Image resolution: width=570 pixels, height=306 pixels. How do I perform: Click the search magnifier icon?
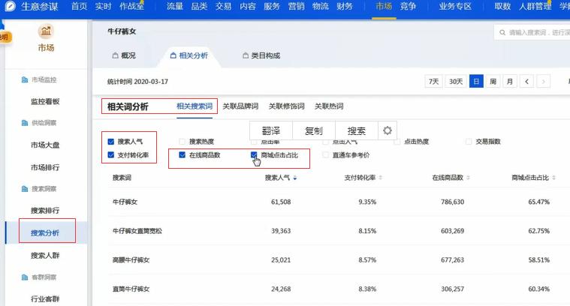point(502,33)
